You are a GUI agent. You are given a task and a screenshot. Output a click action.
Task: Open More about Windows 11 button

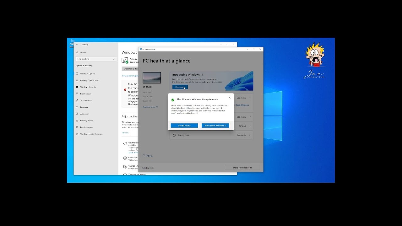pyautogui.click(x=215, y=126)
